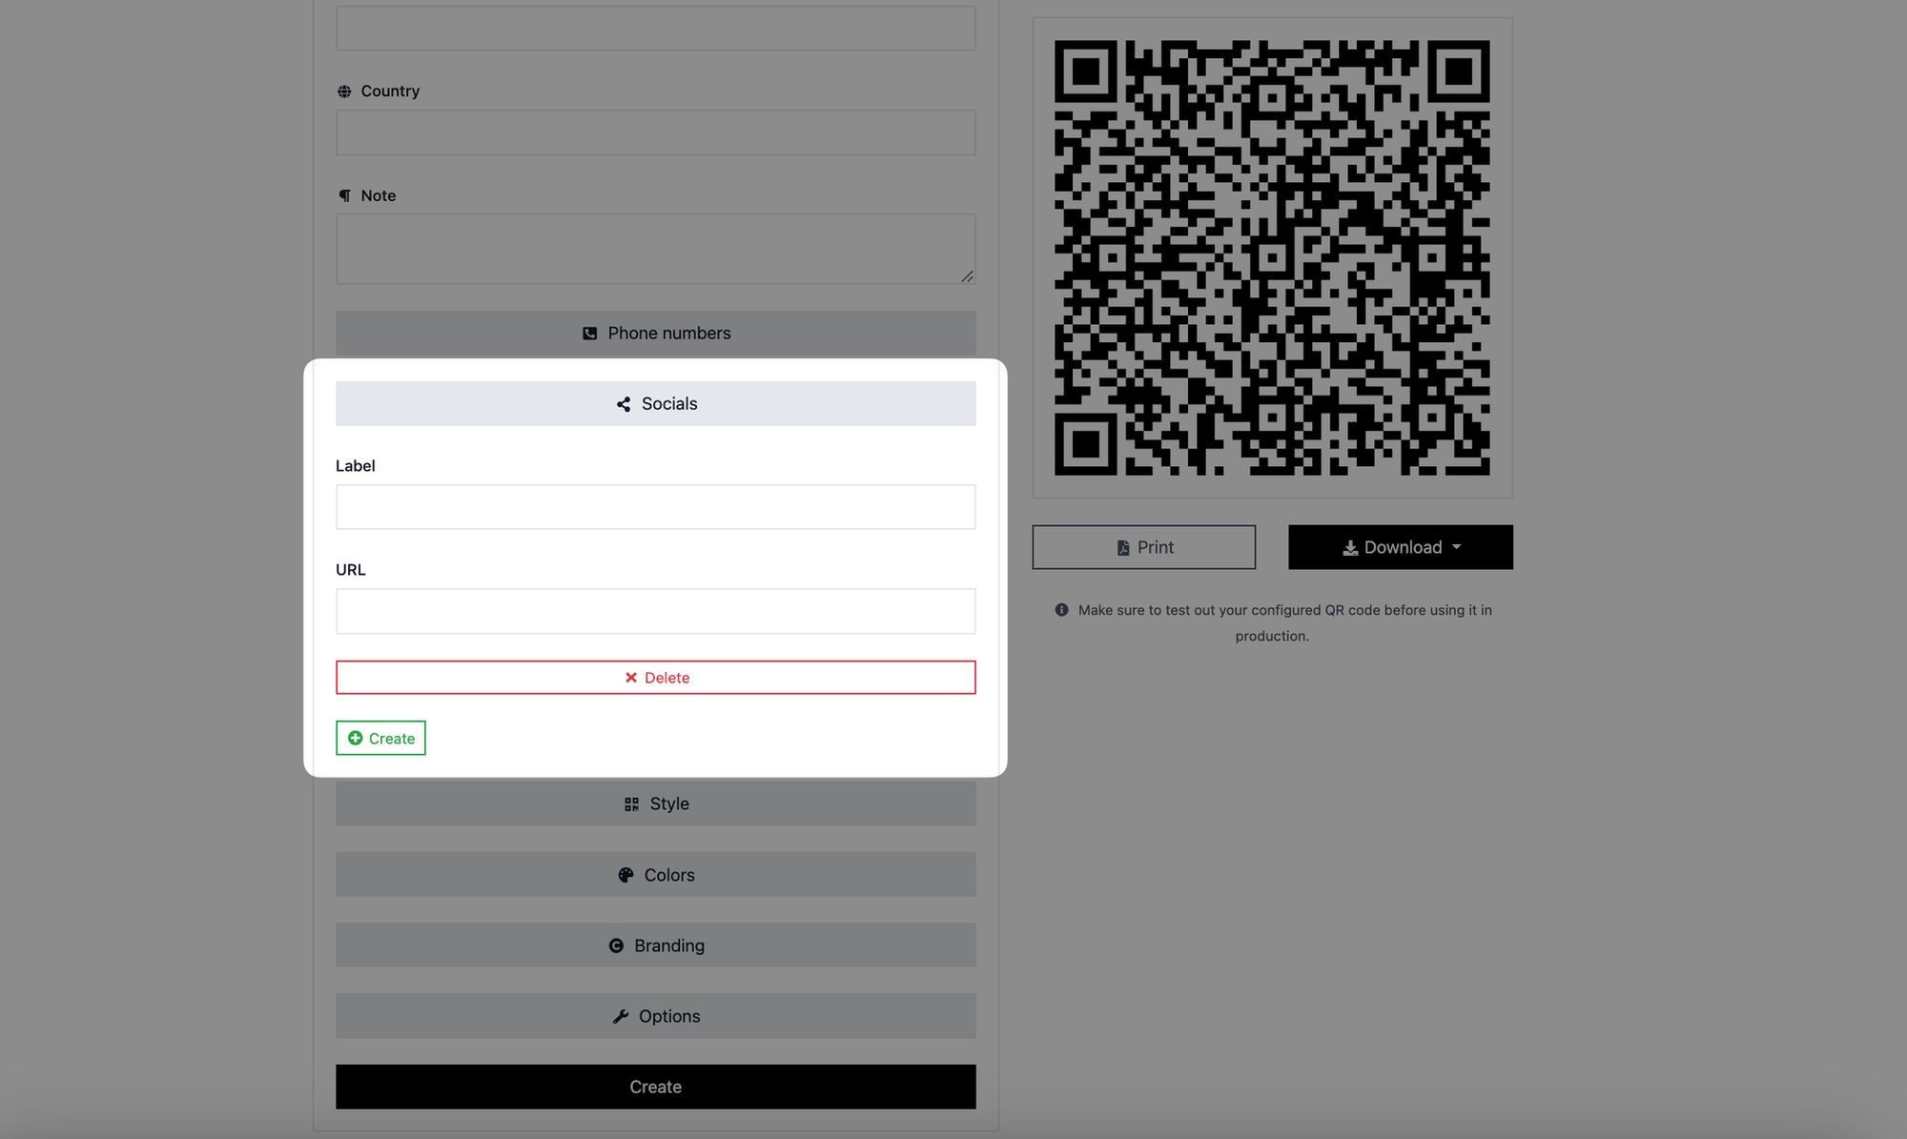Image resolution: width=1907 pixels, height=1139 pixels.
Task: Click the Phone numbers icon
Action: [x=588, y=333]
